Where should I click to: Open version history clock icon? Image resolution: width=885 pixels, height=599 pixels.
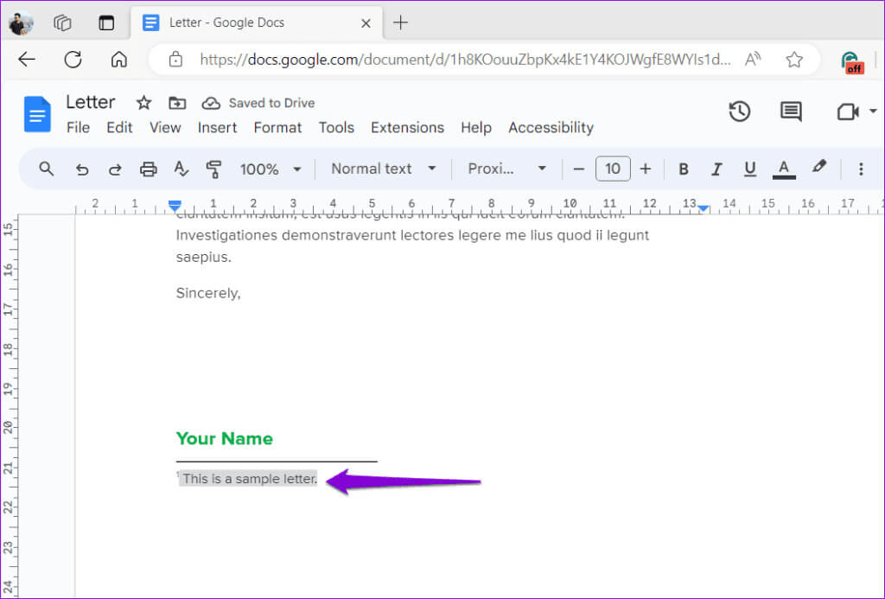(x=739, y=112)
